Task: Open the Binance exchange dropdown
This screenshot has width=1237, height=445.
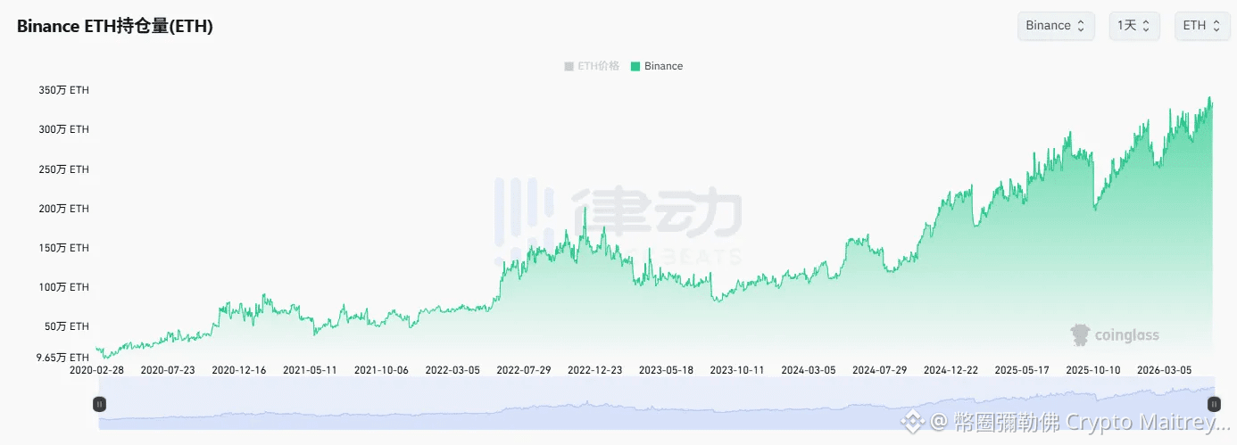Action: 1056,26
